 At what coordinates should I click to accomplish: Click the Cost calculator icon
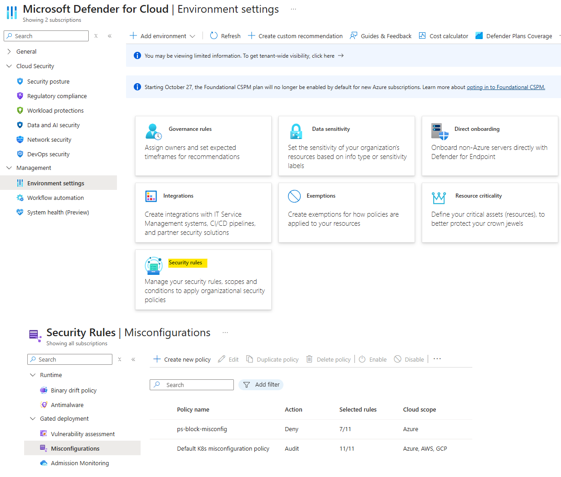click(422, 35)
